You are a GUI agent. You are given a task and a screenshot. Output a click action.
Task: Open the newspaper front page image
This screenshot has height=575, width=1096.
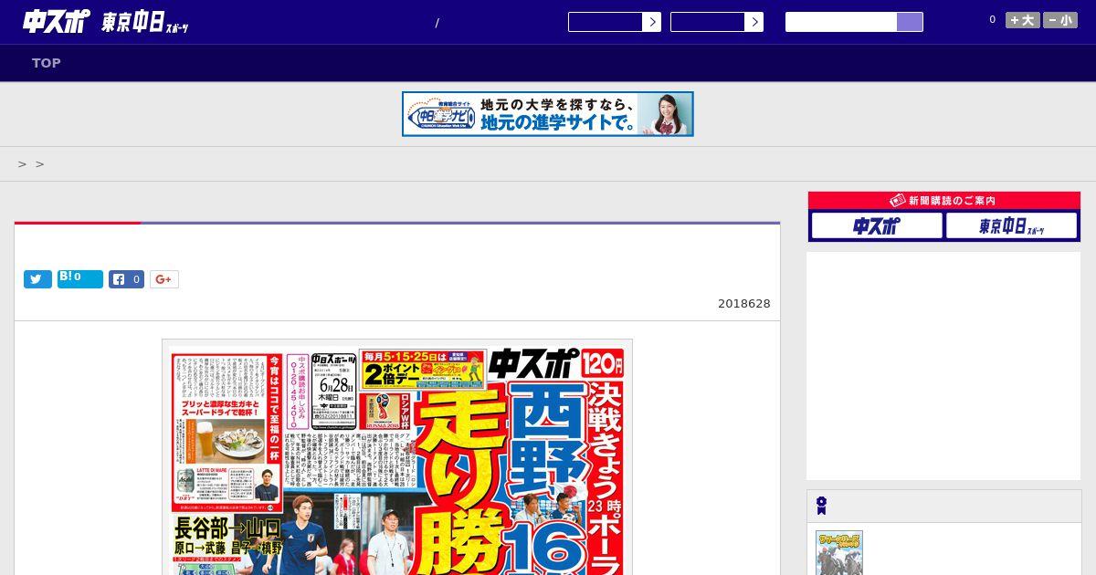click(397, 457)
